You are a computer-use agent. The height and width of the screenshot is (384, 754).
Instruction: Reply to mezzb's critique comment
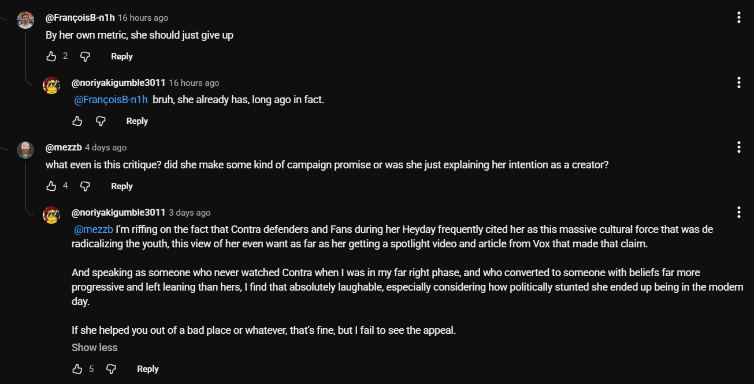click(x=121, y=186)
